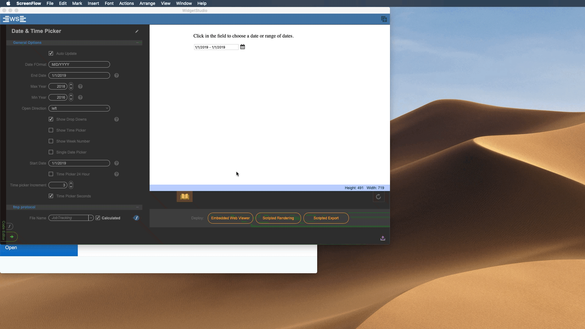Click the blue function icon beside Calculated

(x=136, y=218)
